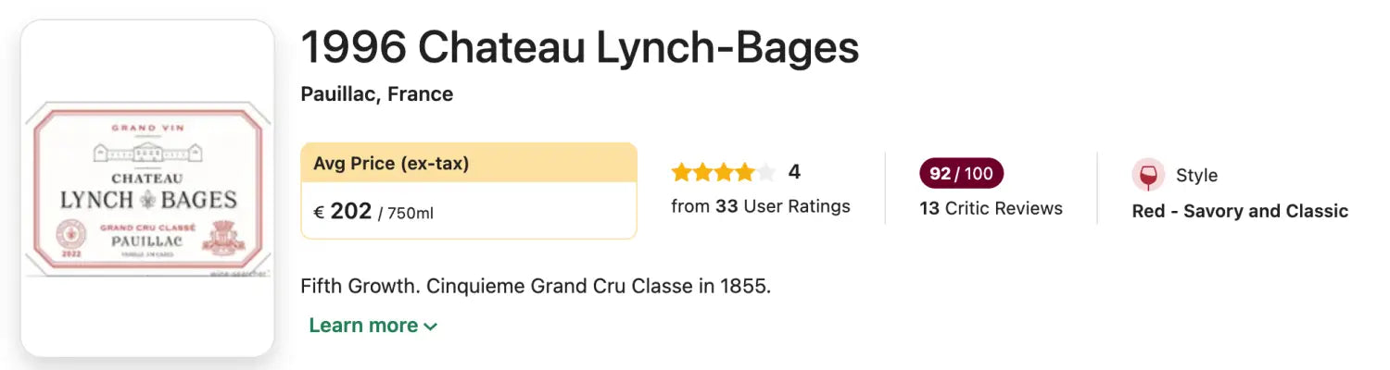The width and height of the screenshot is (1390, 370).
Task: Expand the Learn more chevron arrow
Action: [x=430, y=327]
